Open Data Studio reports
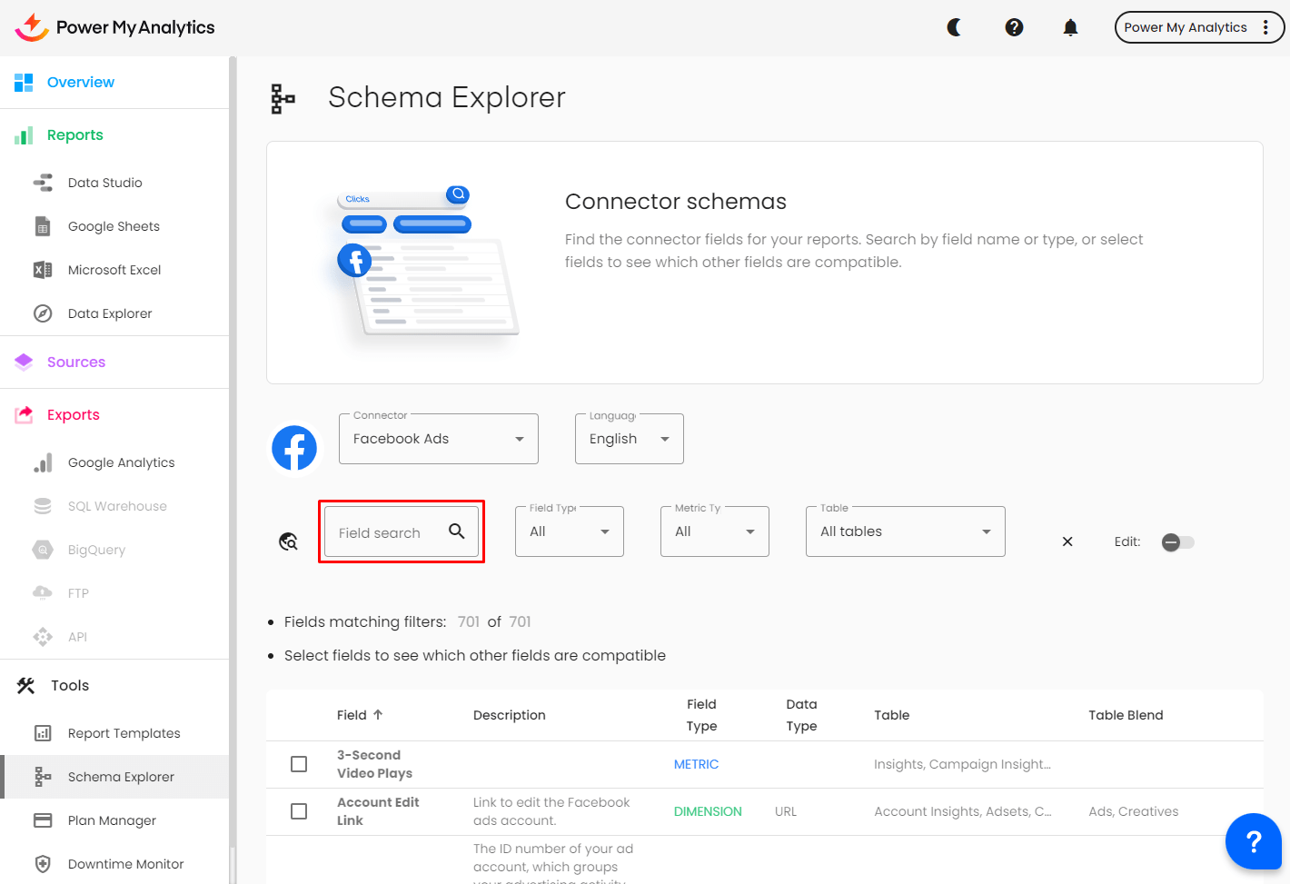This screenshot has width=1290, height=884. coord(105,183)
